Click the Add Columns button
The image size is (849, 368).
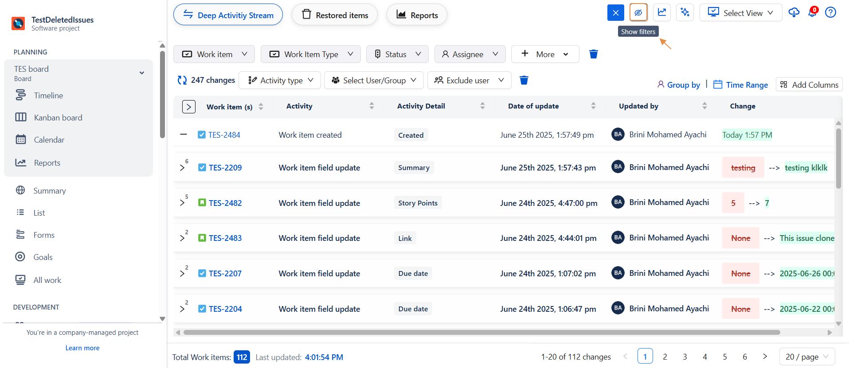pyautogui.click(x=809, y=85)
